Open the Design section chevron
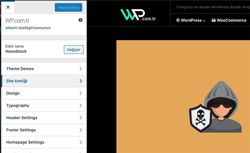250x153 pixels. click(81, 93)
